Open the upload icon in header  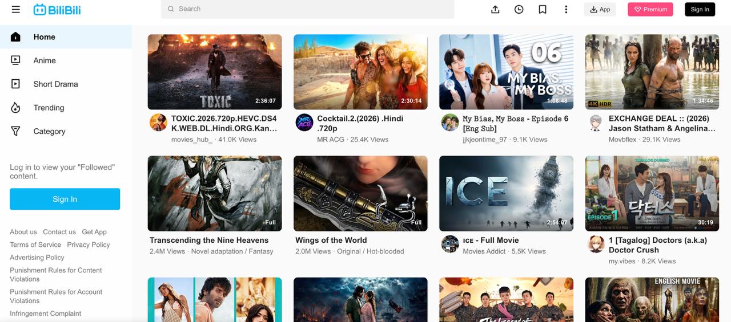(495, 9)
